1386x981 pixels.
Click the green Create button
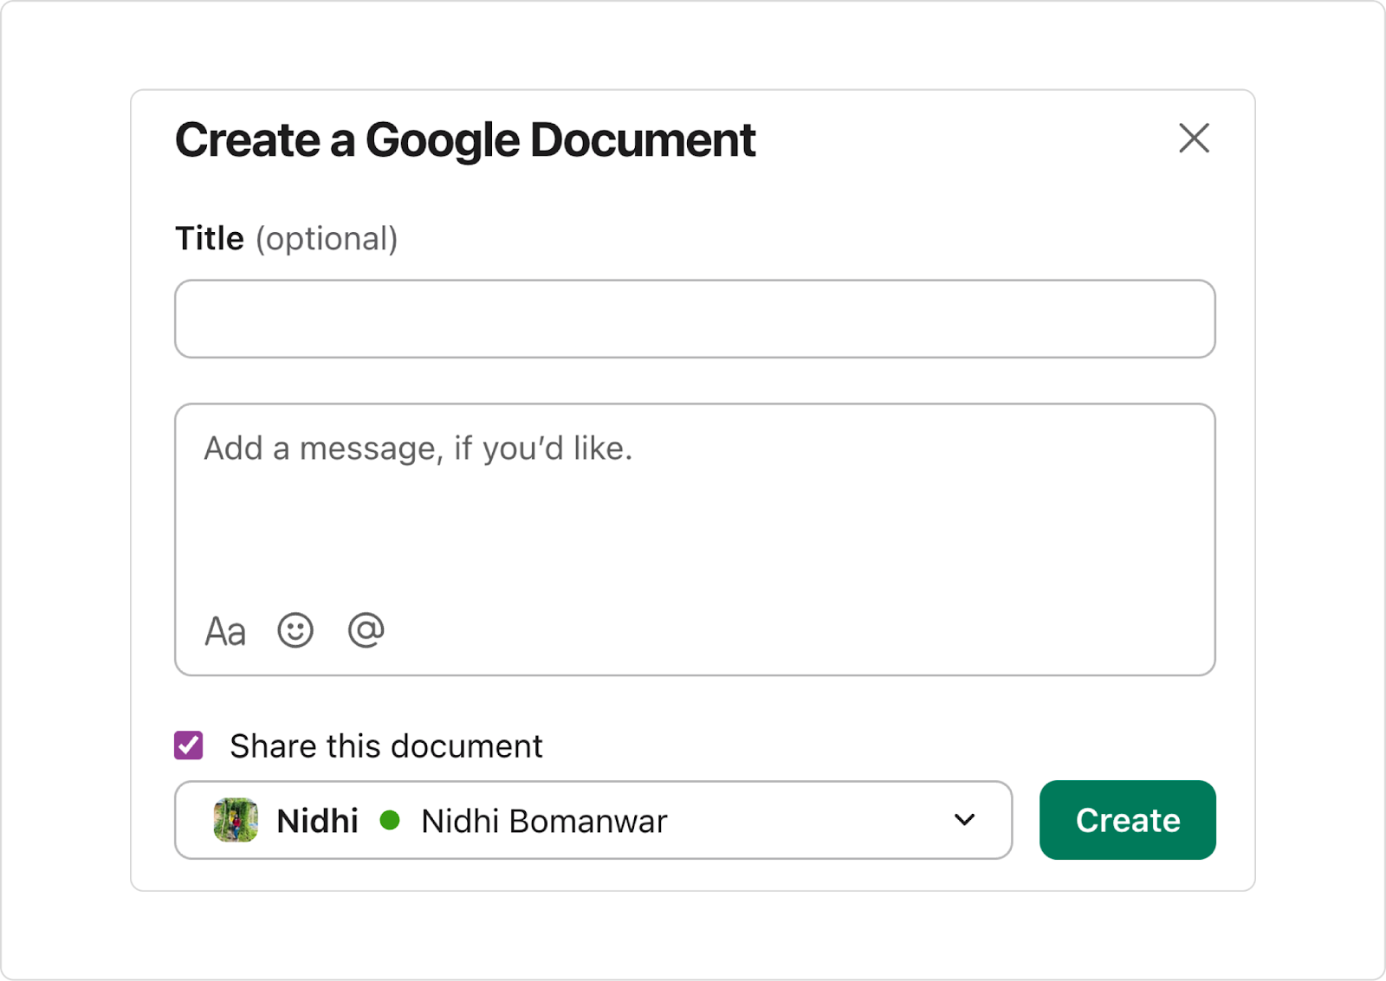[1127, 820]
